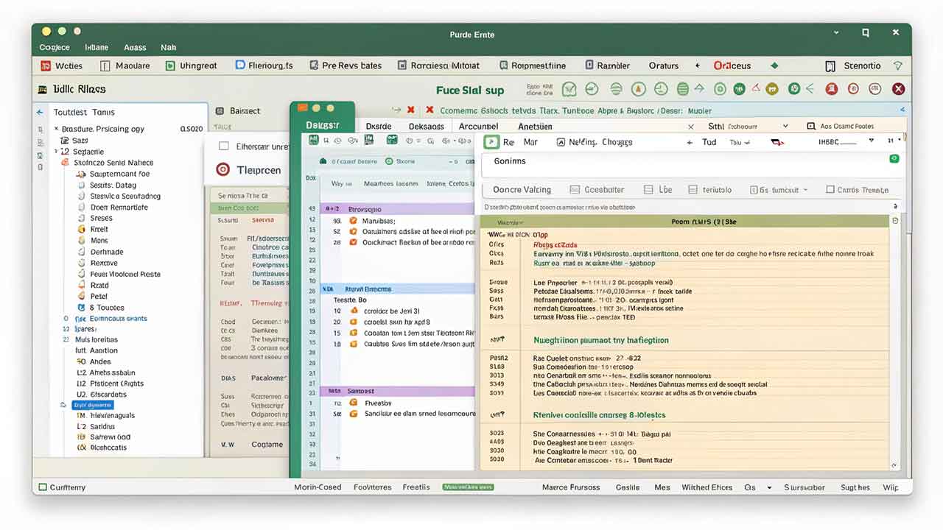
Task: Click the chart box icon beside Fuce Slal sup
Action: pyautogui.click(x=569, y=89)
